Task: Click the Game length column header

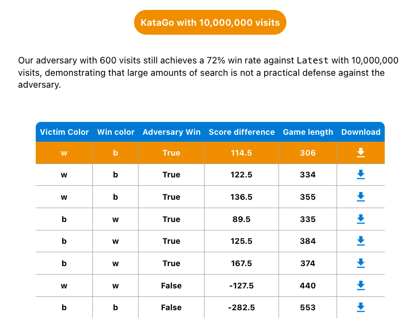Action: click(x=308, y=132)
